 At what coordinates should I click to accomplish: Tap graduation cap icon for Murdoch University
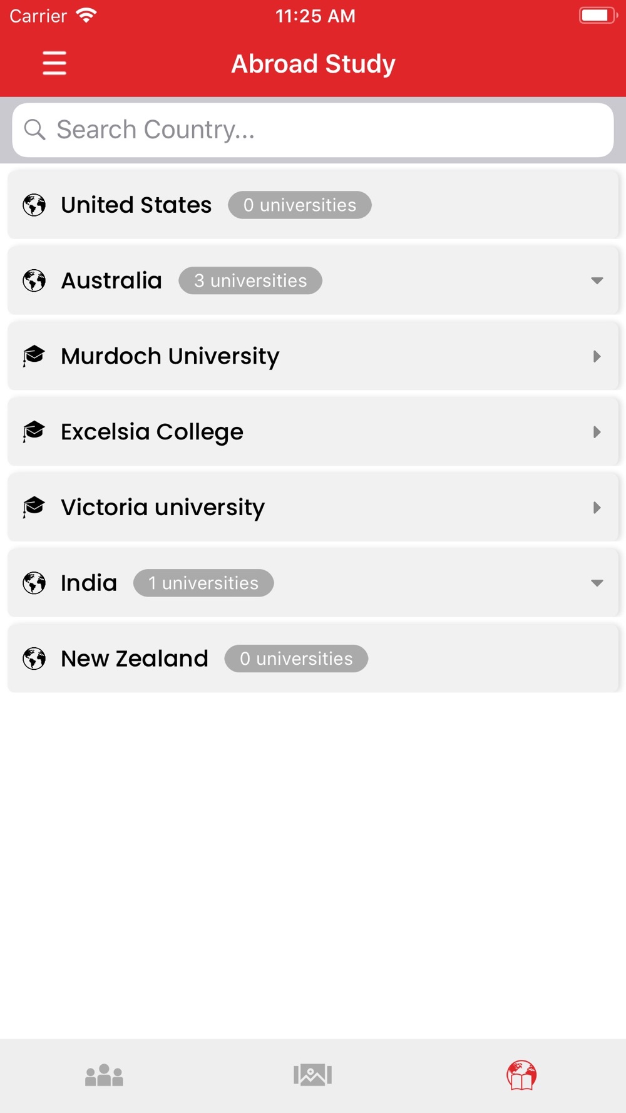[34, 356]
